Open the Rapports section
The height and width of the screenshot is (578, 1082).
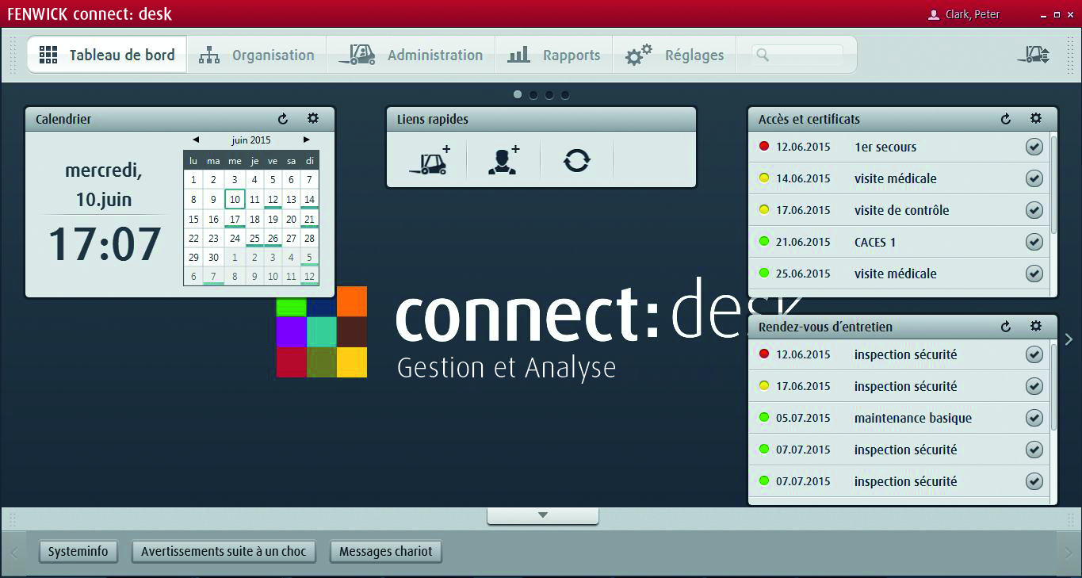[555, 55]
